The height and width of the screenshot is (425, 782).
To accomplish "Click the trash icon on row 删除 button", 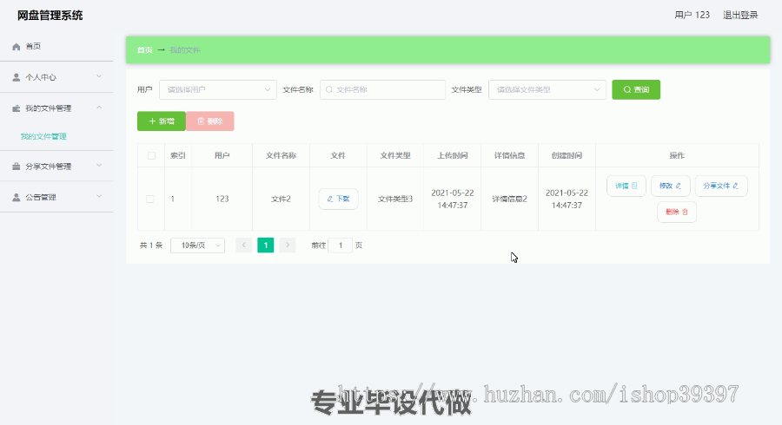I will pos(685,212).
